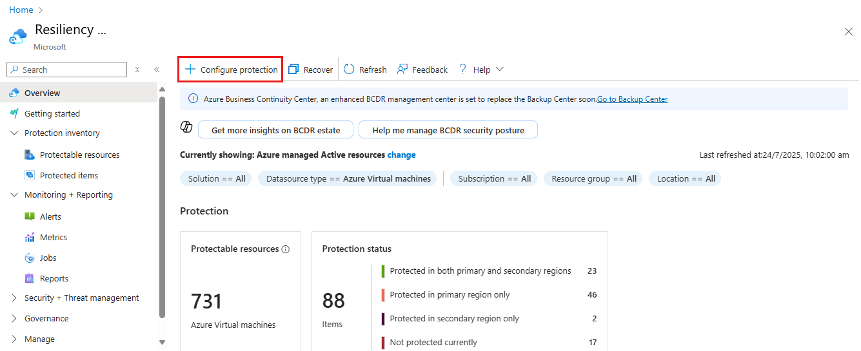861x351 pixels.
Task: Open Protectable resources menu item
Action: [x=79, y=155]
